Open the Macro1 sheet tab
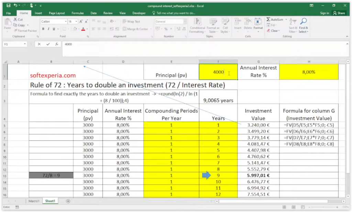Image resolution: width=352 pixels, height=212 pixels. click(34, 201)
